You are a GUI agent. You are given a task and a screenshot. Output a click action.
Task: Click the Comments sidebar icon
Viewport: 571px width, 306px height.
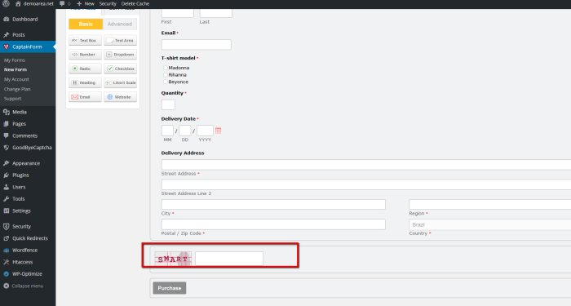click(x=7, y=135)
